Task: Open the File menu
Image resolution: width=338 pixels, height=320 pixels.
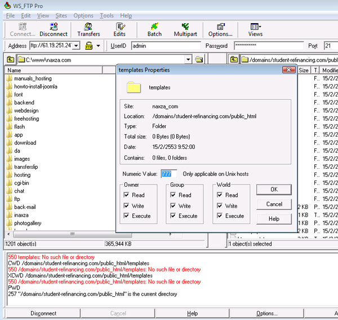Action: coord(10,16)
